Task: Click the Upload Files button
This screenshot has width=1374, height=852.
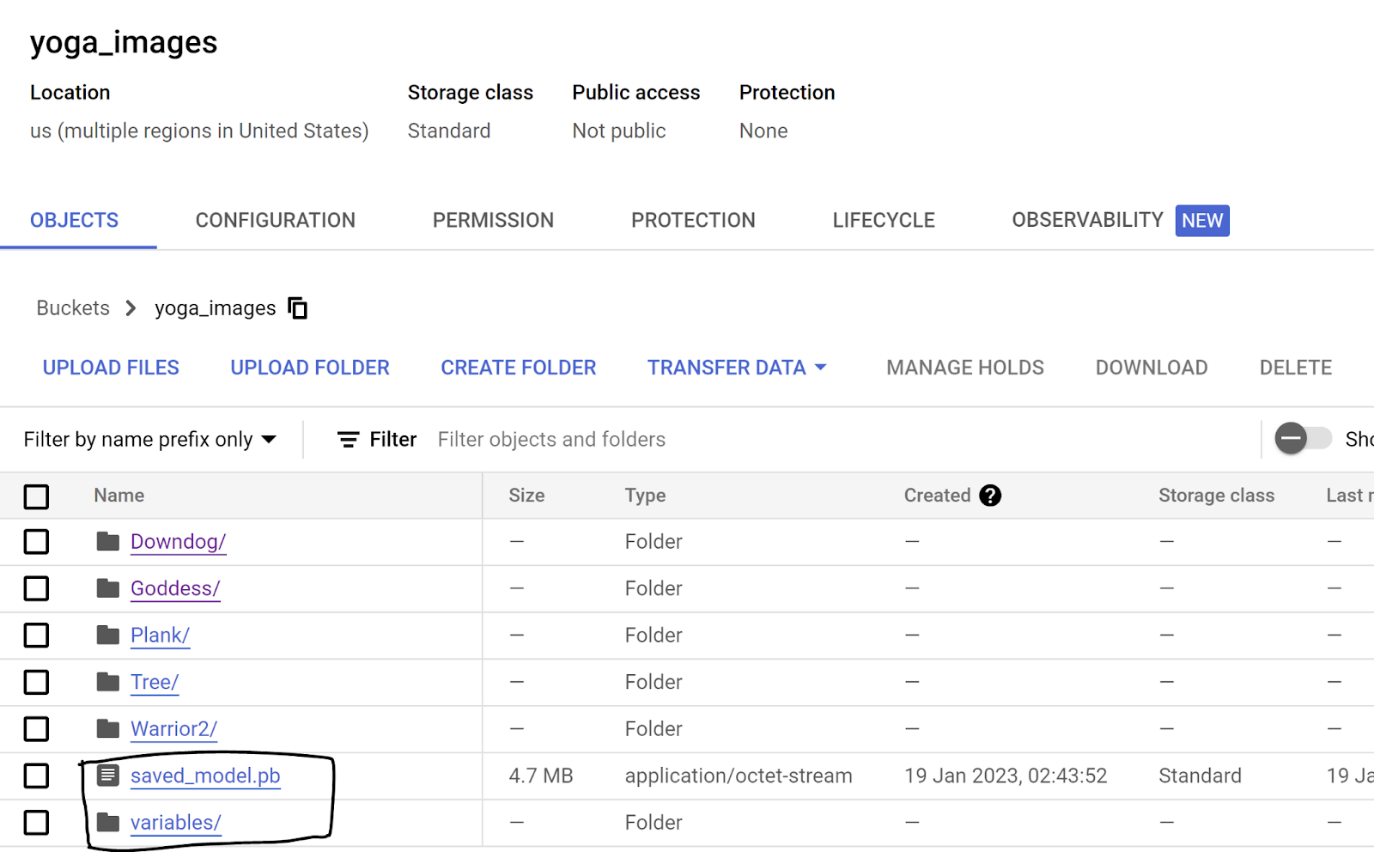Action: click(x=111, y=368)
